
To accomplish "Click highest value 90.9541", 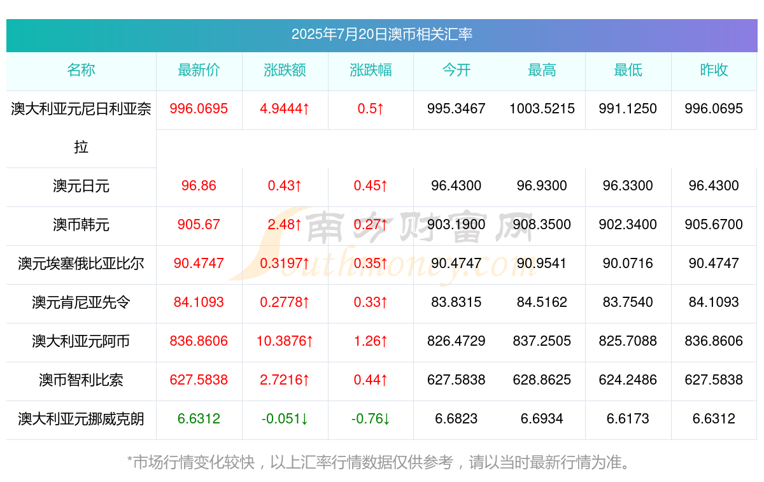I will (542, 264).
